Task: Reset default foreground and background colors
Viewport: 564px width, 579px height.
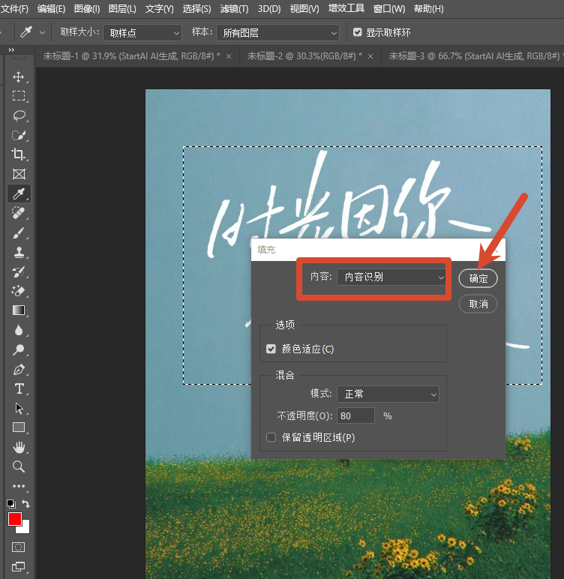Action: pos(11,504)
